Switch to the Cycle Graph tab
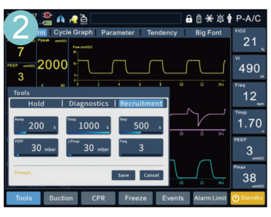The width and height of the screenshot is (271, 217). [73, 33]
